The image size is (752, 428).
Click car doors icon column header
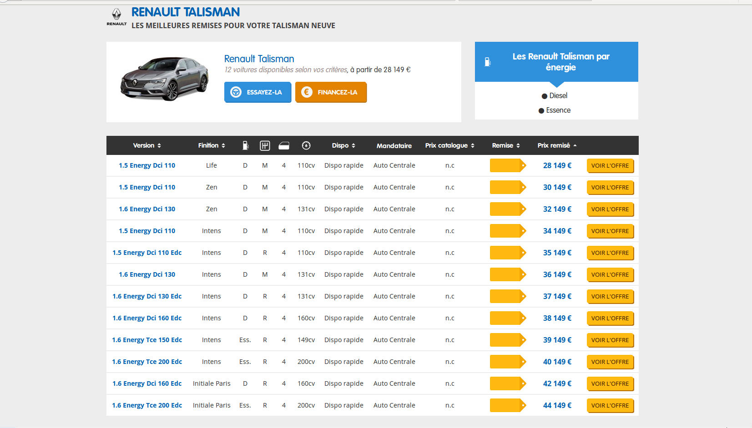point(284,145)
